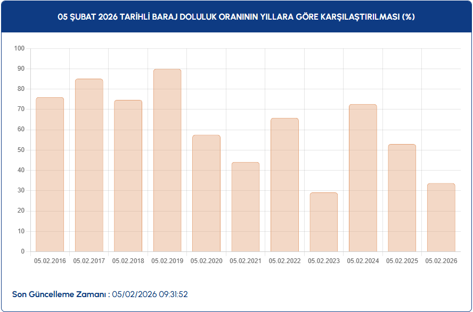Select the 05.02.2021 bar

246,207
